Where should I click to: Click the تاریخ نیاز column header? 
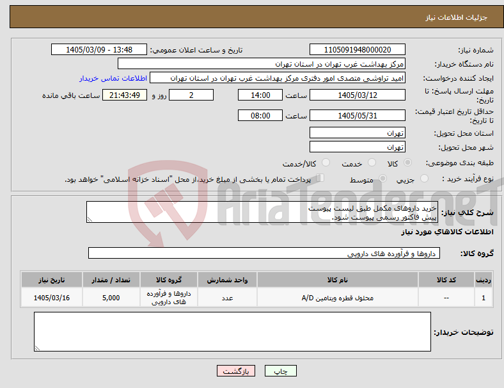pyautogui.click(x=52, y=280)
